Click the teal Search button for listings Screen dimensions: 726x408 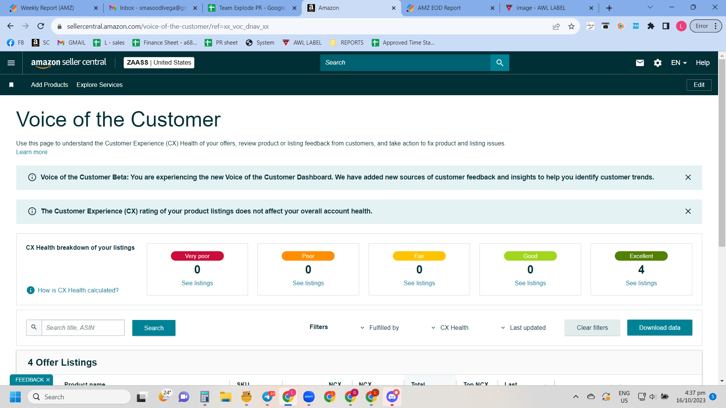click(154, 328)
